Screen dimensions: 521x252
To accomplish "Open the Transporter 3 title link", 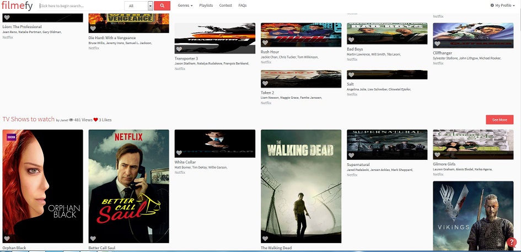I will pyautogui.click(x=186, y=58).
